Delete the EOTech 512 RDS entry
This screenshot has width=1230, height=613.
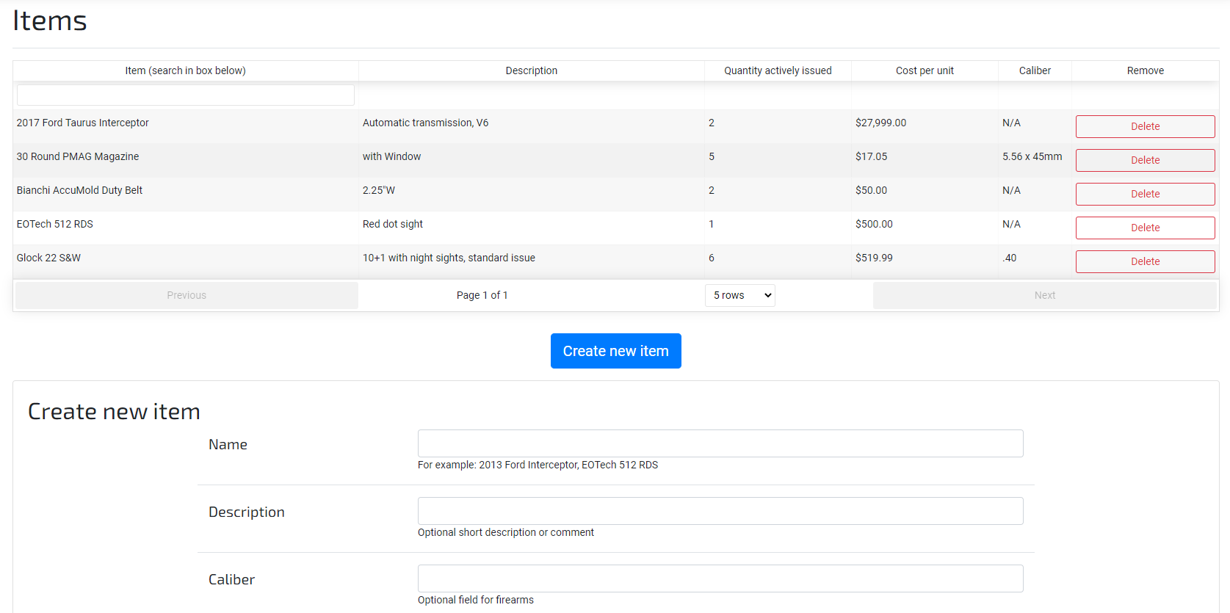[x=1145, y=228]
